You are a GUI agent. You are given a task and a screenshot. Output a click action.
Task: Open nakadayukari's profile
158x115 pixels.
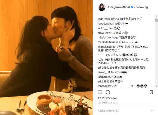(x=106, y=24)
